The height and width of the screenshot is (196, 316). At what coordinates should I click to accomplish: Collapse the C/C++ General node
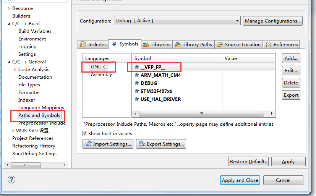click(9, 62)
